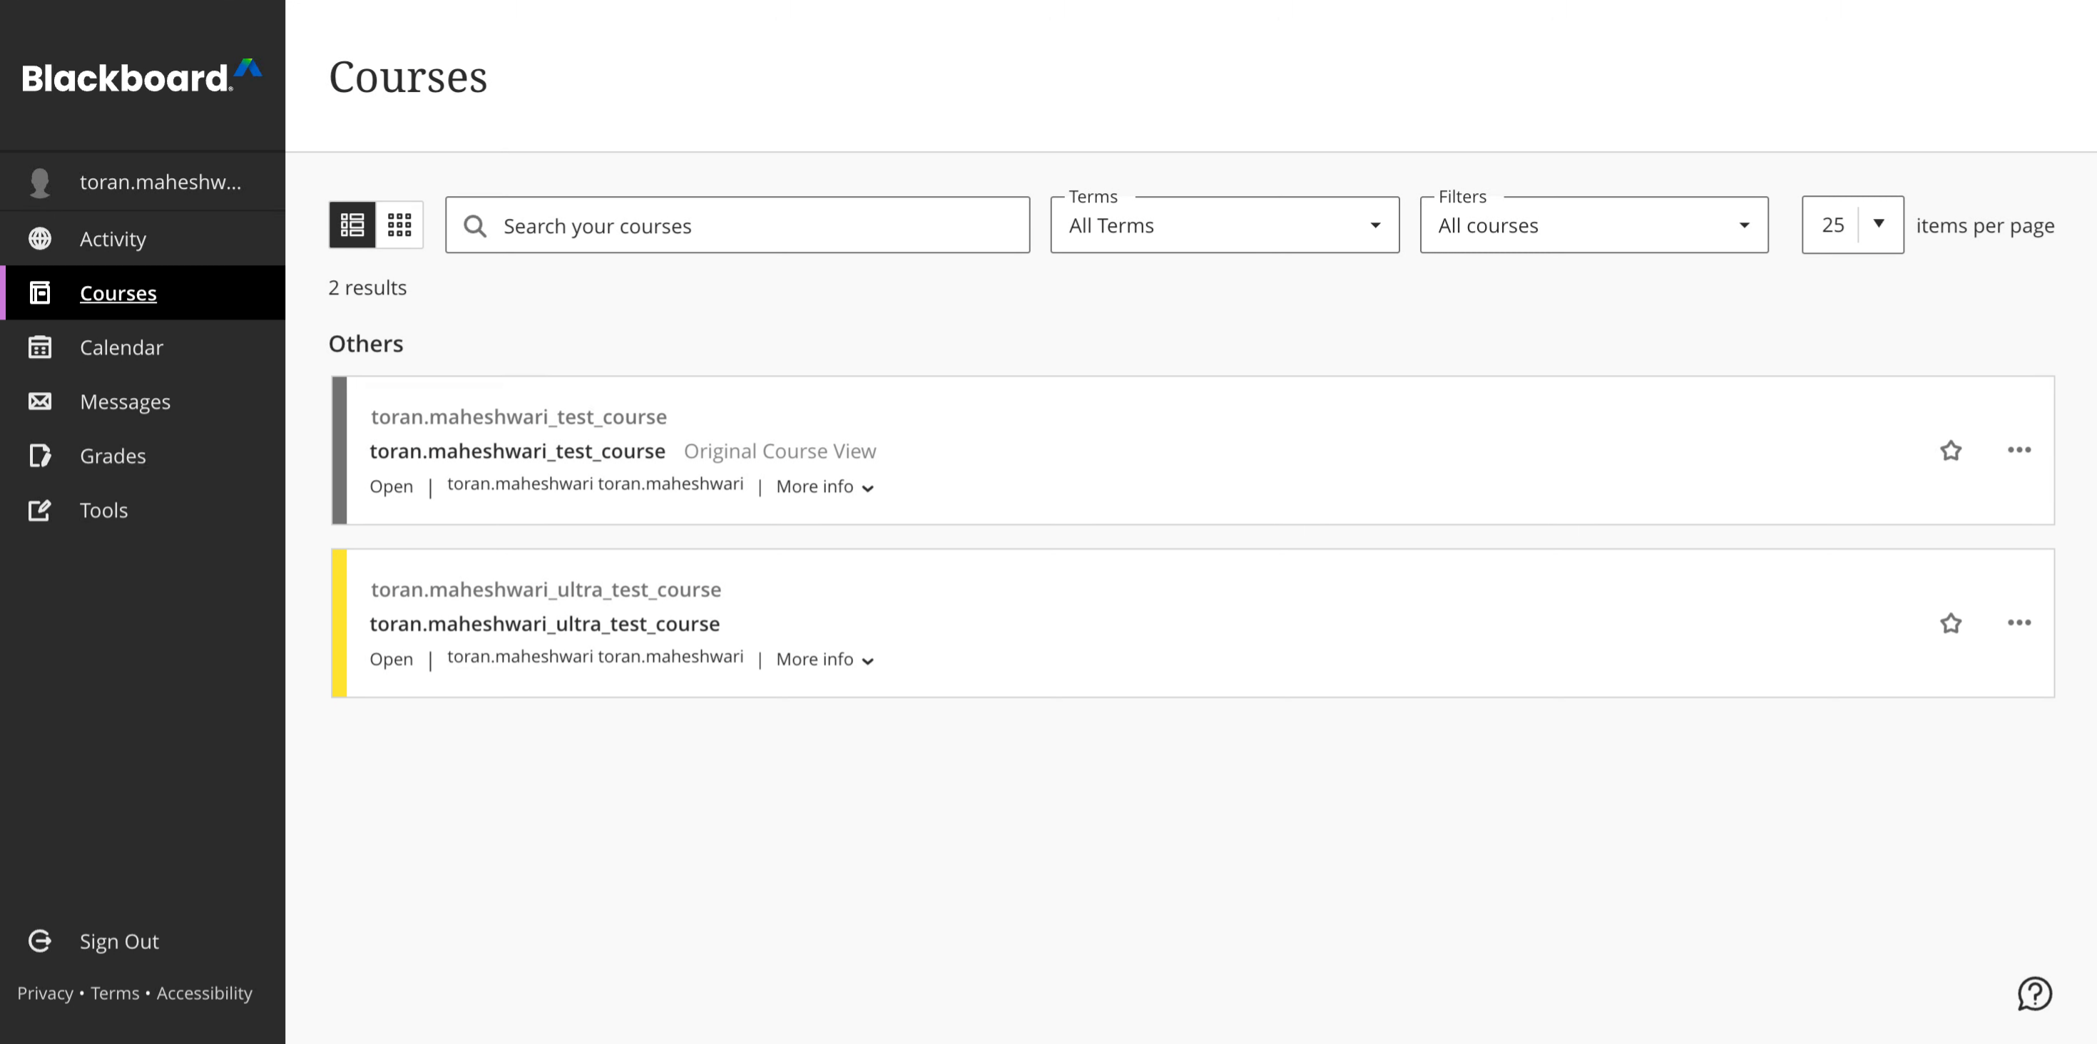Click 'Original Course View' label

[x=780, y=451]
